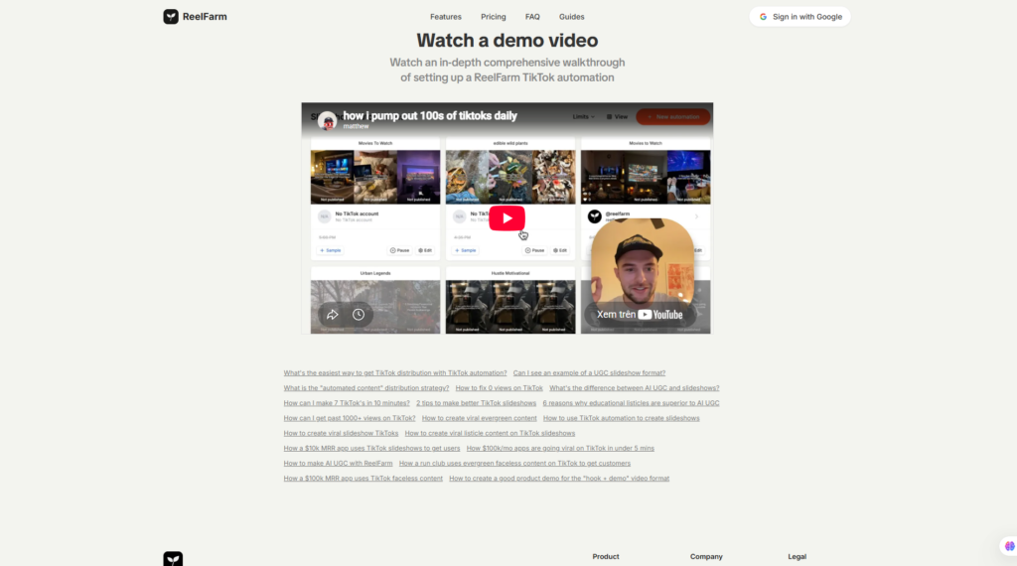Open 'How to create viral evergreen content' link
Screen dimensions: 1017x566
480,418
